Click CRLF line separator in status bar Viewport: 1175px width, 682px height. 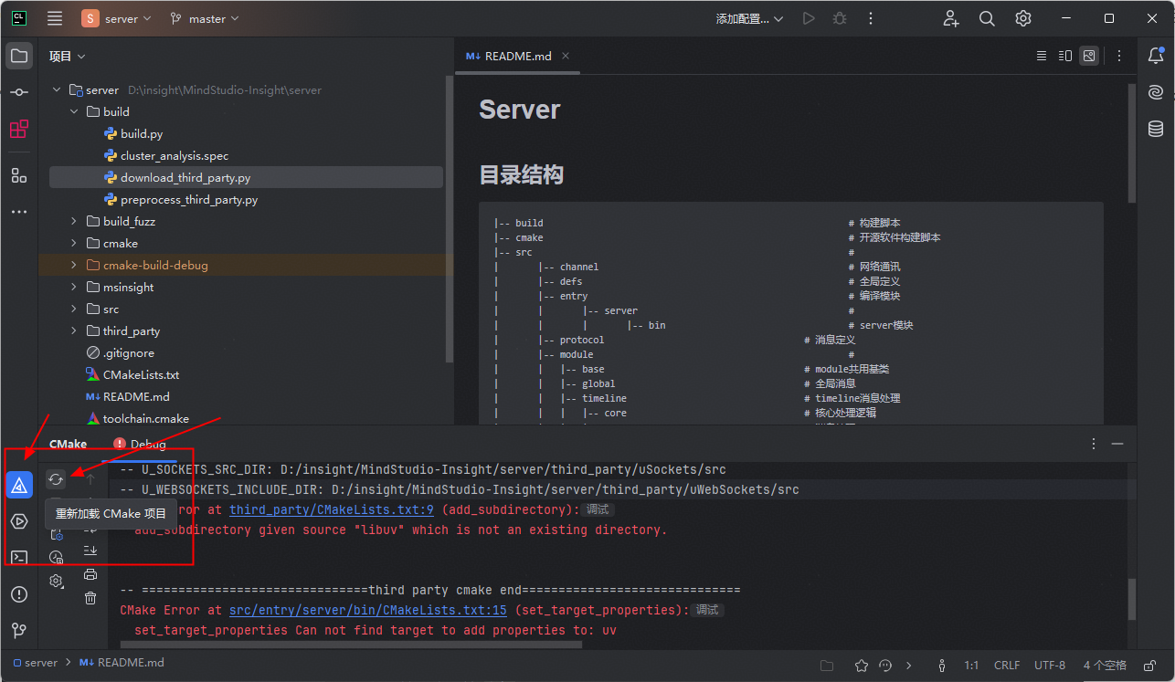(1007, 665)
